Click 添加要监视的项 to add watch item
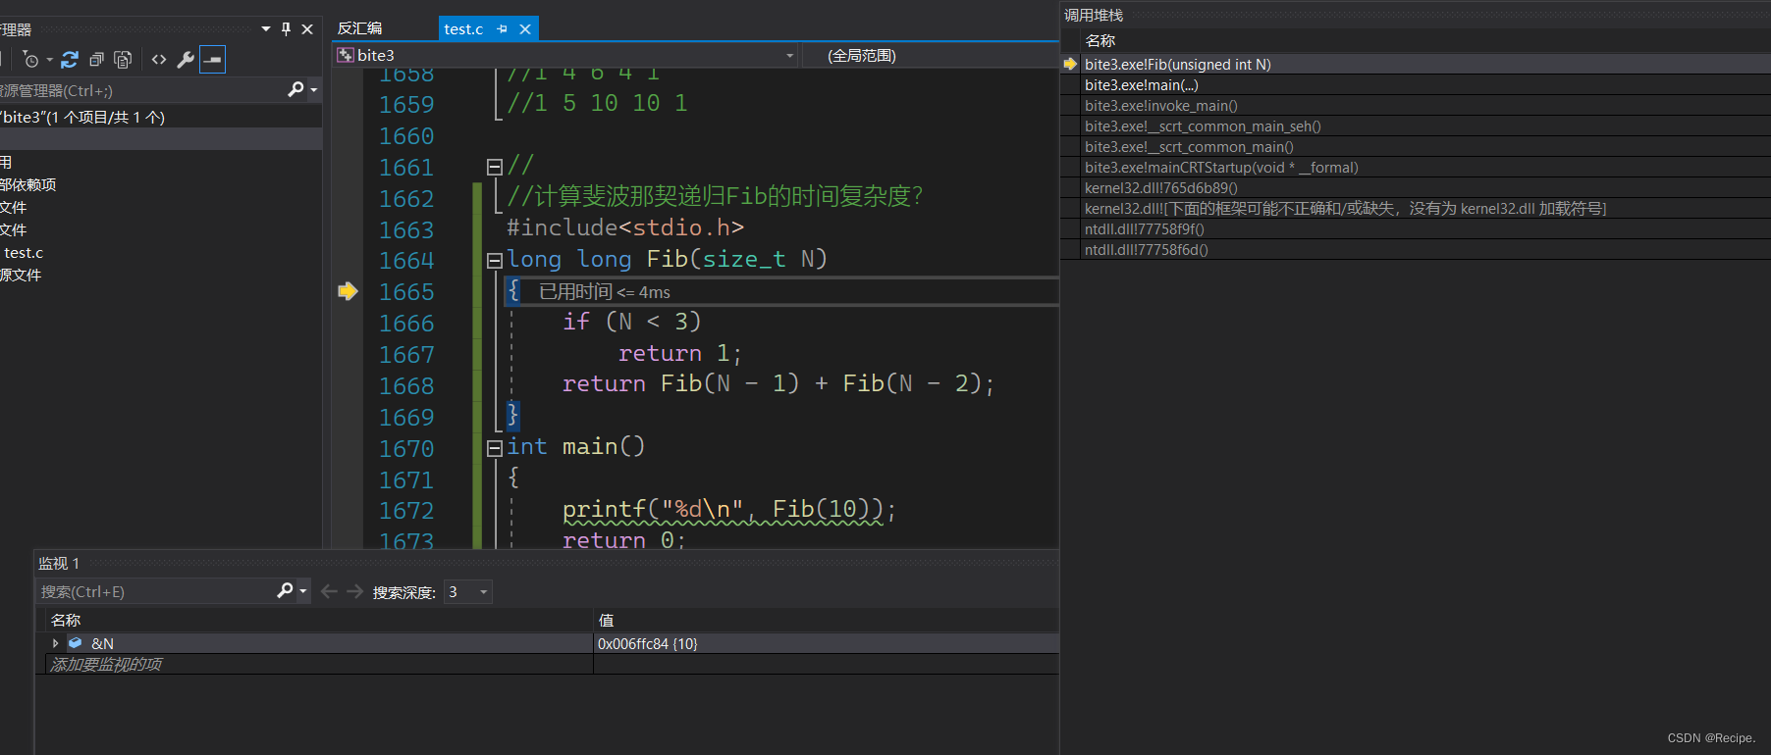Viewport: 1771px width, 755px height. pos(106,664)
